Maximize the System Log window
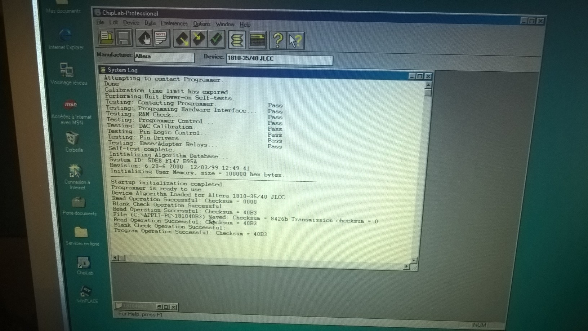 pyautogui.click(x=420, y=76)
